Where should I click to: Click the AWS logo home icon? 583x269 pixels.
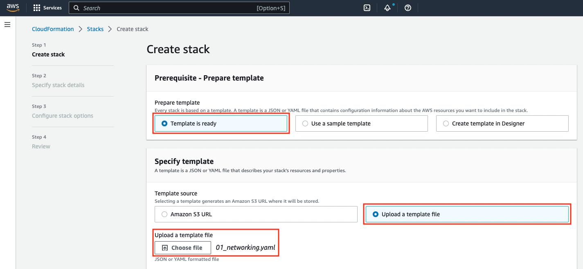click(x=13, y=8)
